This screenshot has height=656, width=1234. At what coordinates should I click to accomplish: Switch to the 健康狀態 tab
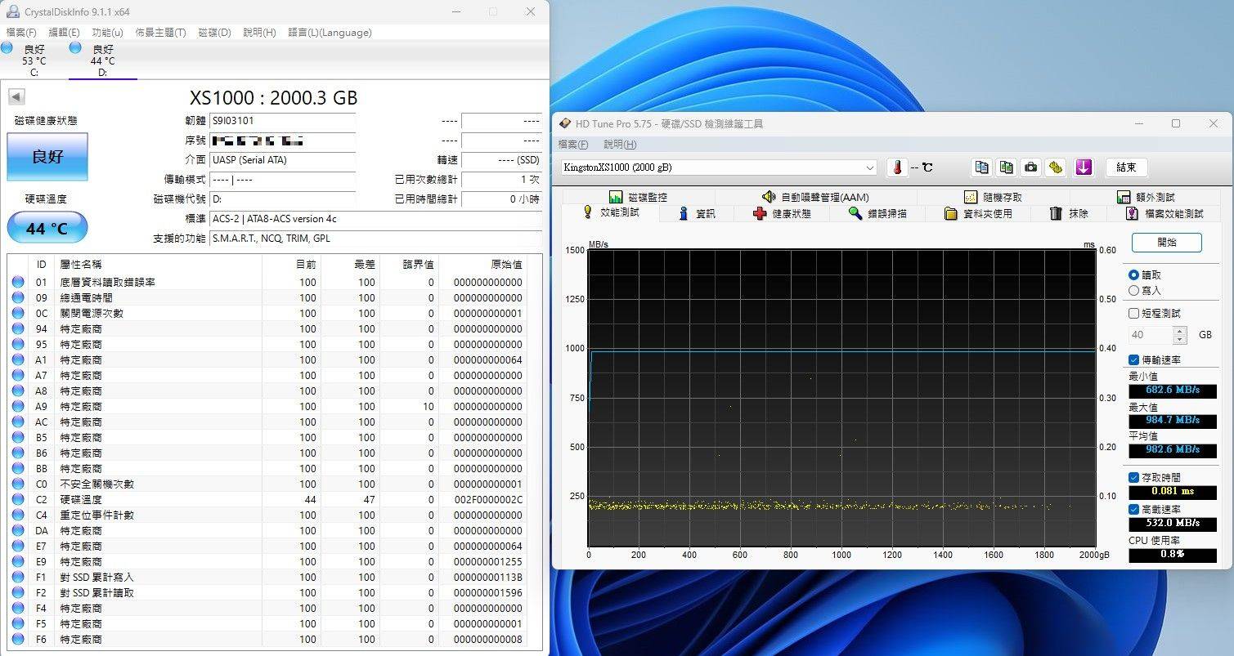782,213
